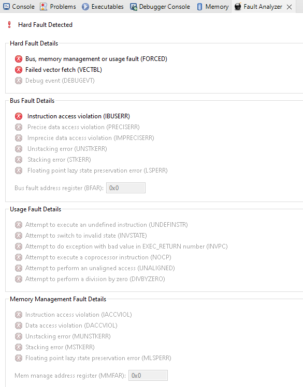Click red error icon beside FORCED fault
The height and width of the screenshot is (387, 303).
click(19, 59)
